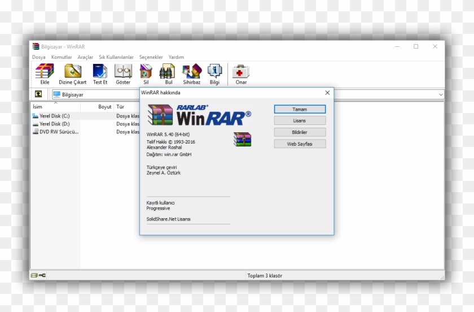474x312 pixels.
Task: Go up one folder level button
Action: [38, 94]
